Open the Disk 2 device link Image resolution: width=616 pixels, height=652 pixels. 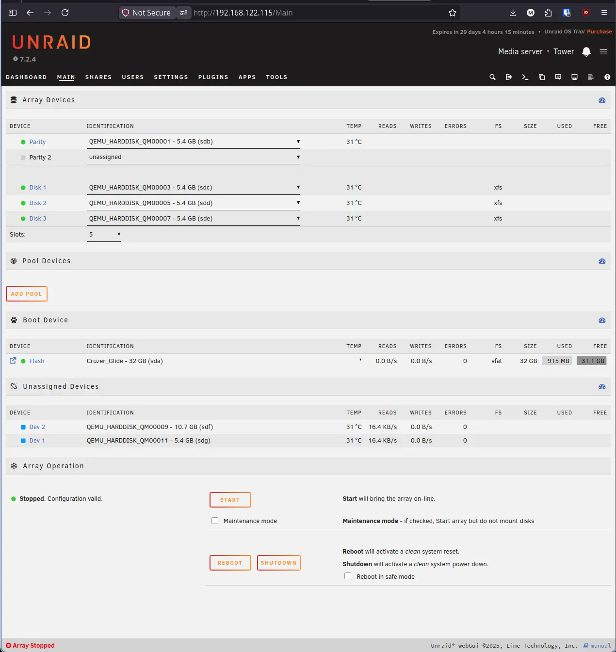coord(38,203)
